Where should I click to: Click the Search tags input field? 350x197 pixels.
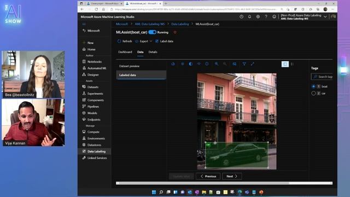pos(322,77)
